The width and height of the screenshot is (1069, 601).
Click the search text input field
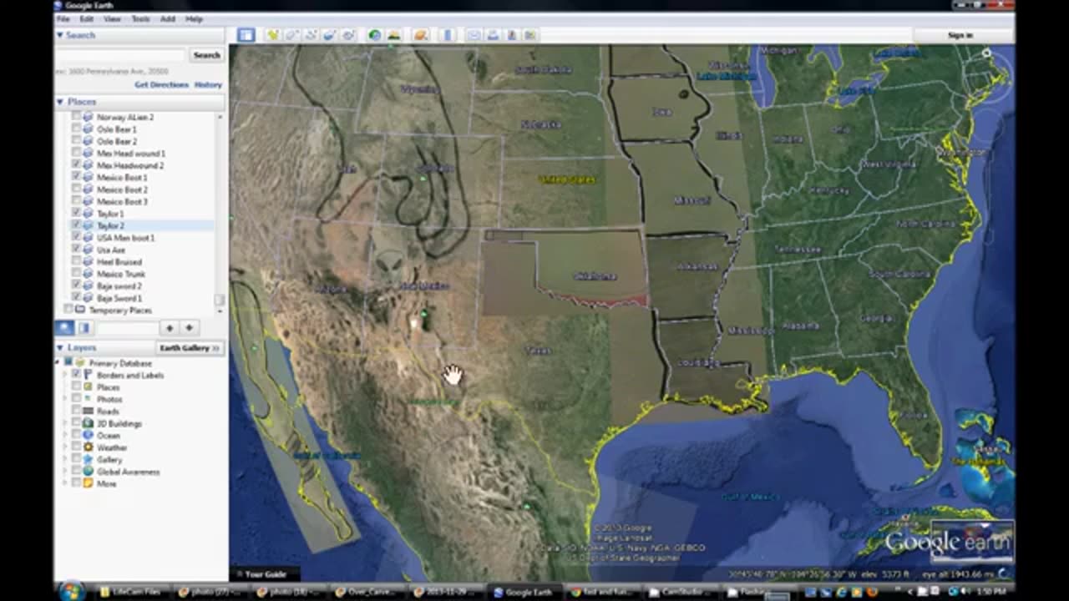click(x=122, y=55)
